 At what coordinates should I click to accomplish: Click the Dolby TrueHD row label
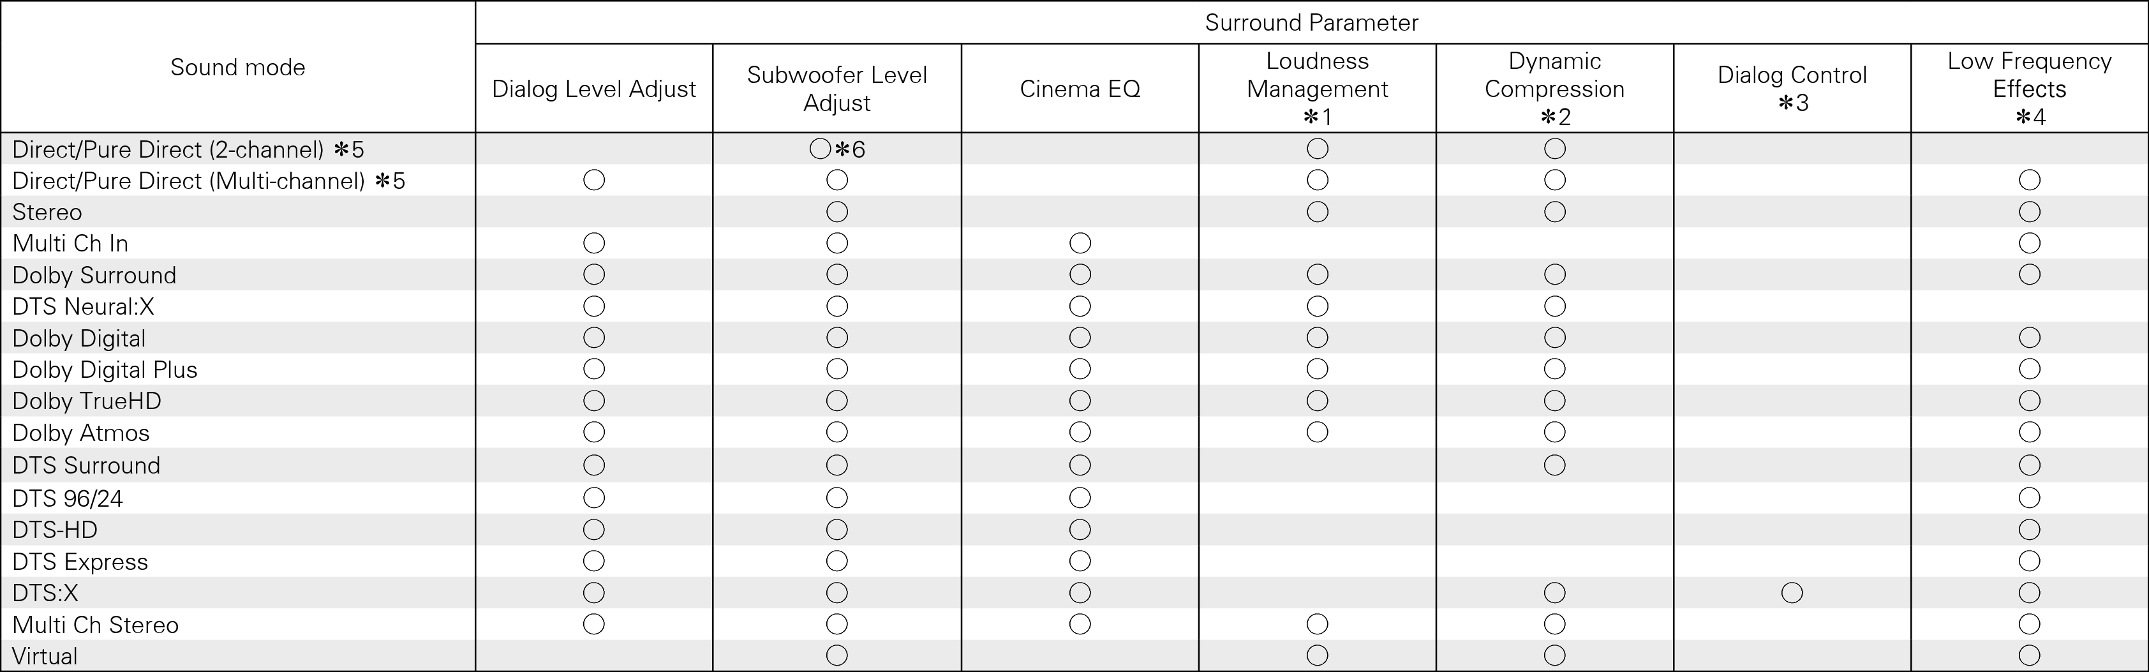(87, 401)
